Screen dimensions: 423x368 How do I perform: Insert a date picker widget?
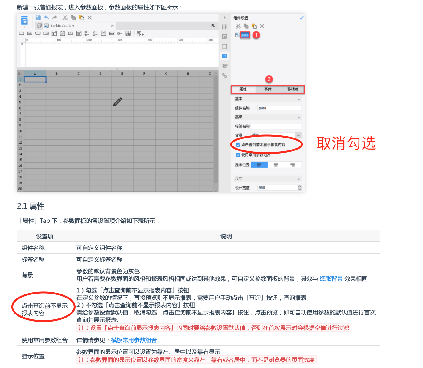coord(63,33)
